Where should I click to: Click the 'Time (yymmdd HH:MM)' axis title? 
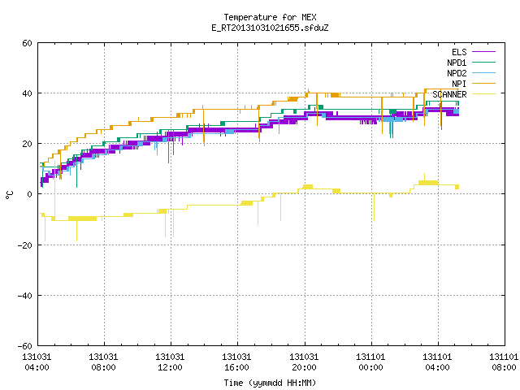click(x=270, y=383)
